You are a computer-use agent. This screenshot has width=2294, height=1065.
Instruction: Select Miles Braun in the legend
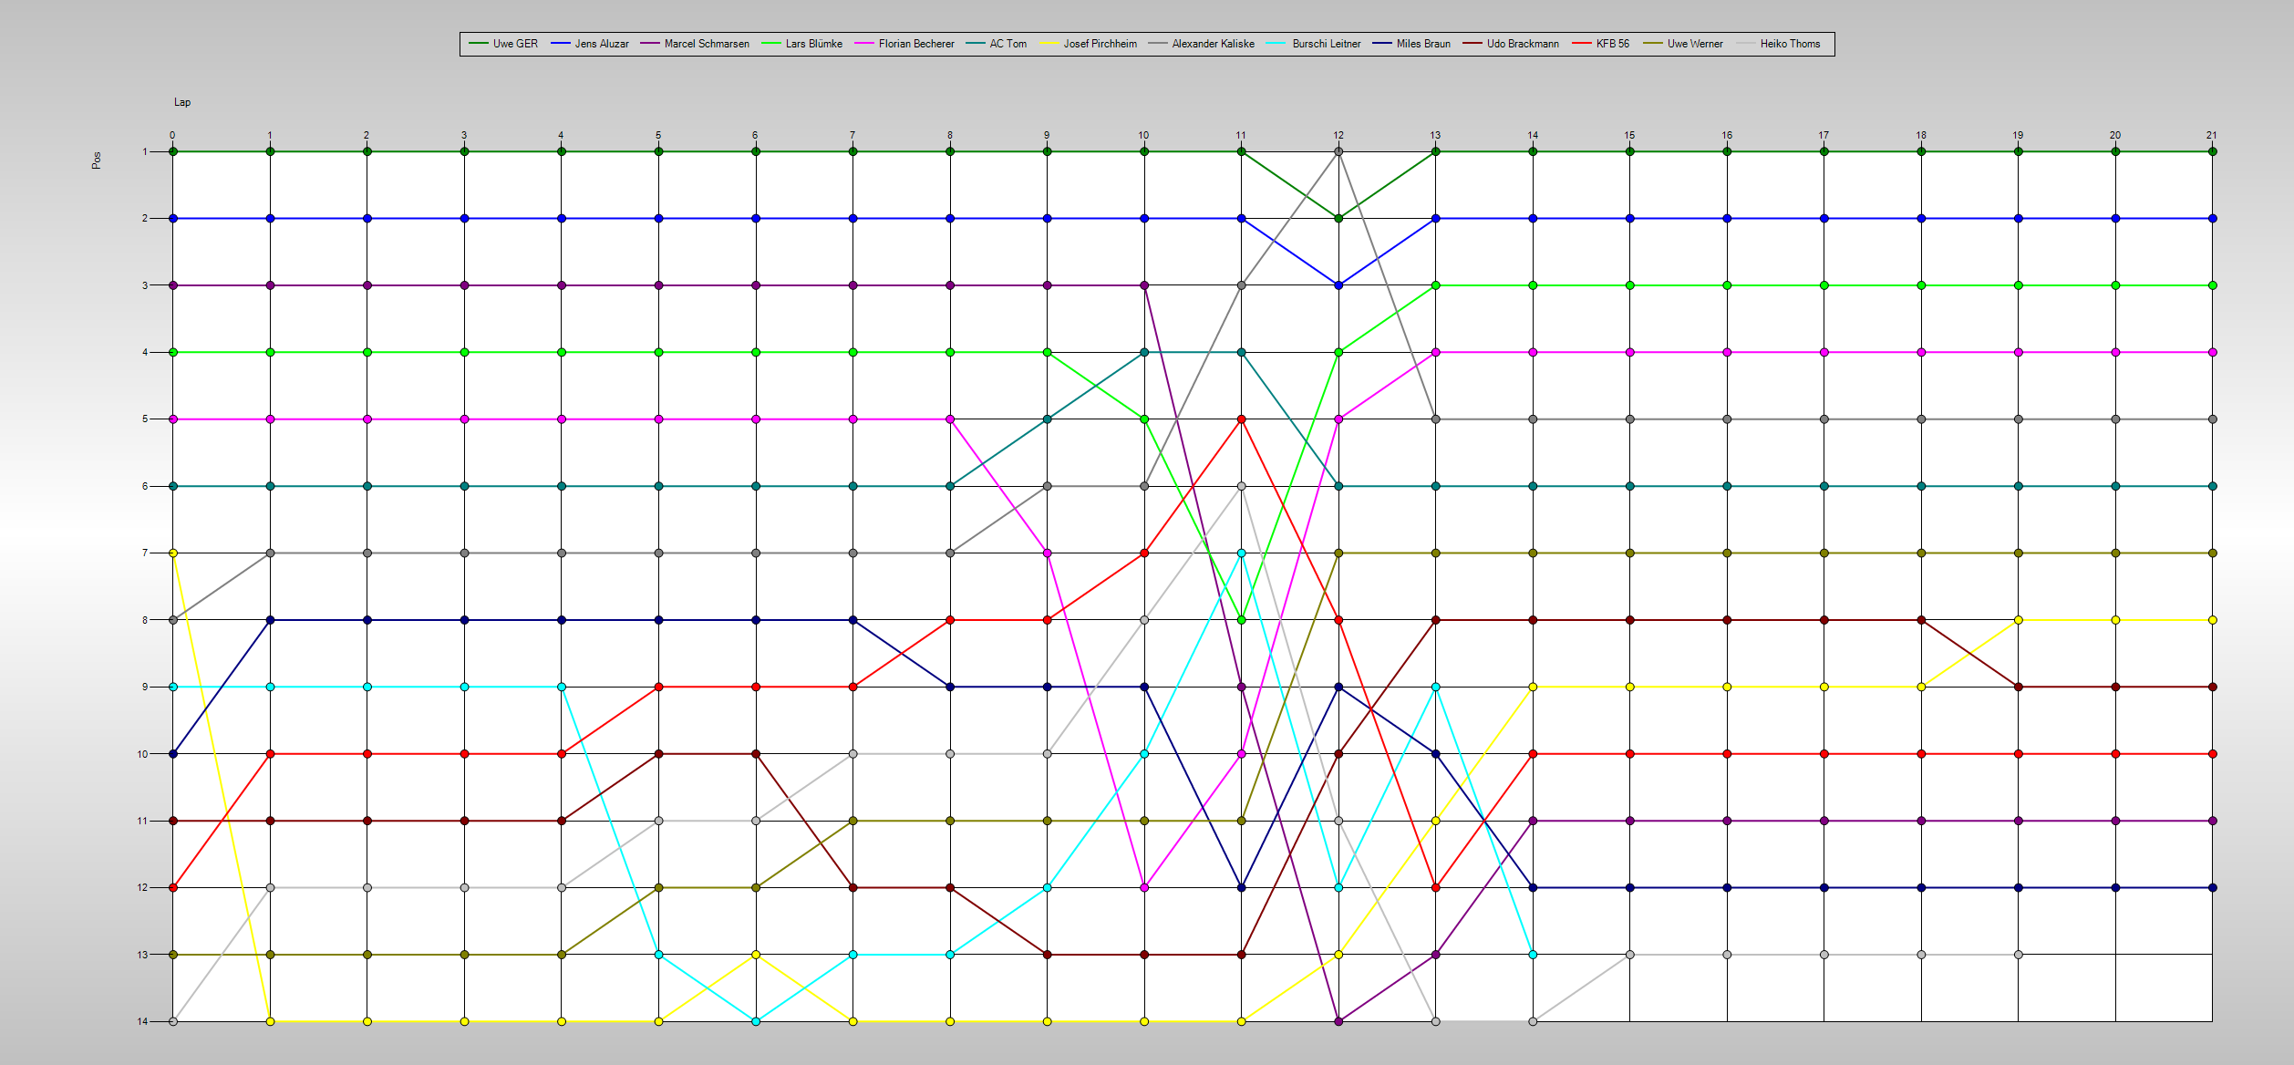tap(1413, 44)
